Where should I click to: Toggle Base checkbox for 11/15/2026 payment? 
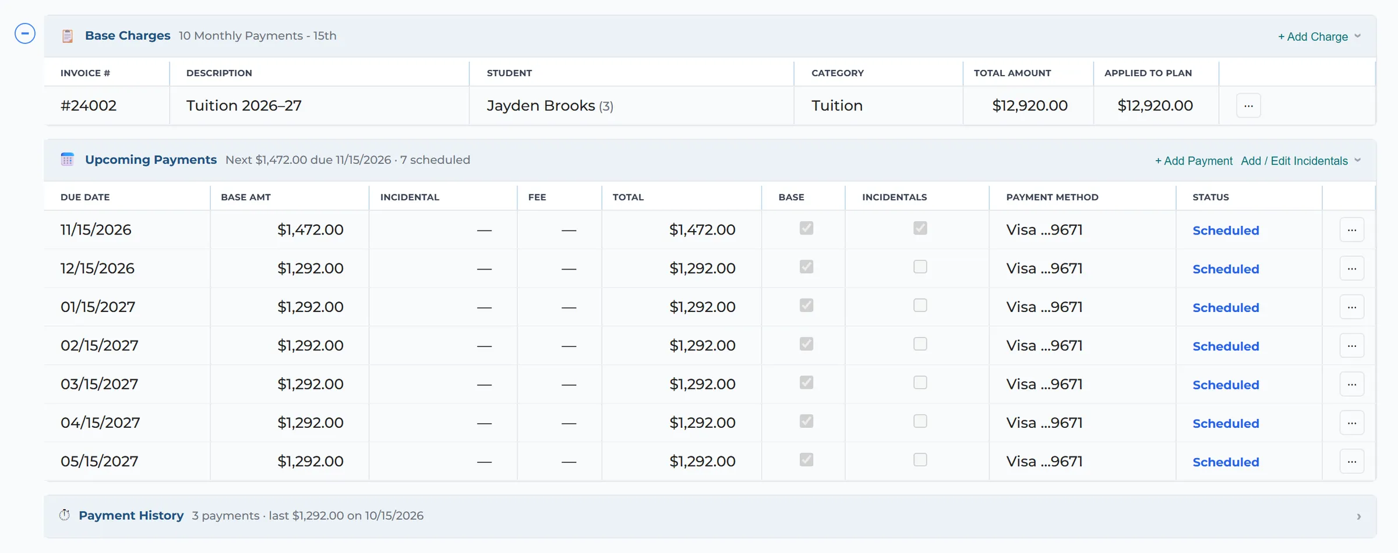pos(806,228)
